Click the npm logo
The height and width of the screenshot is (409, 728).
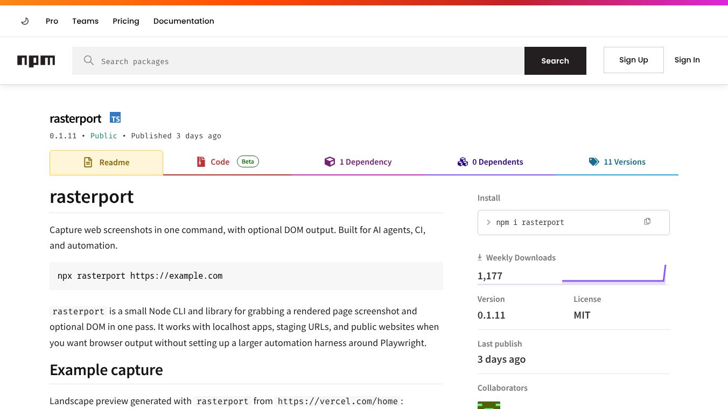coord(36,61)
